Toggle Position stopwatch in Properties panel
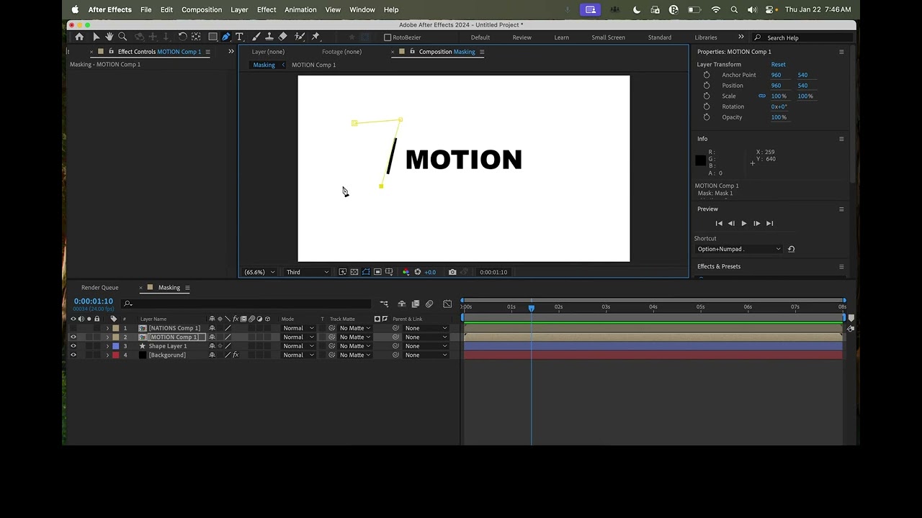922x518 pixels. pos(707,86)
